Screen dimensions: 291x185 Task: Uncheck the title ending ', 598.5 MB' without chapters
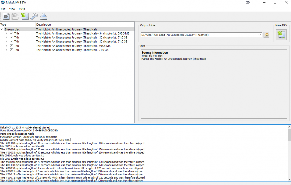tap(11, 46)
